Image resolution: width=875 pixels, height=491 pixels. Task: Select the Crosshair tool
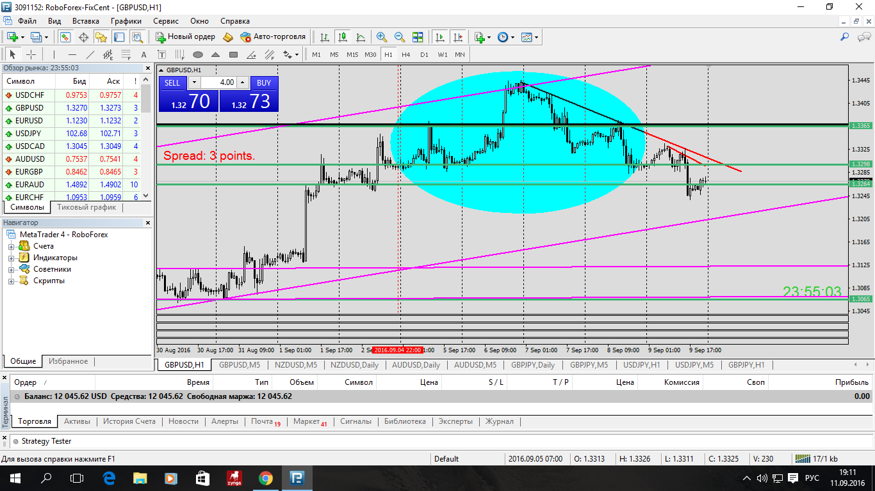[x=30, y=54]
